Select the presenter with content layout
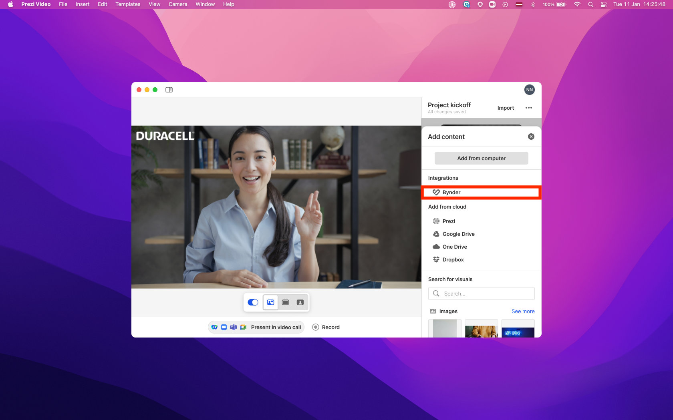The image size is (673, 420). point(271,302)
